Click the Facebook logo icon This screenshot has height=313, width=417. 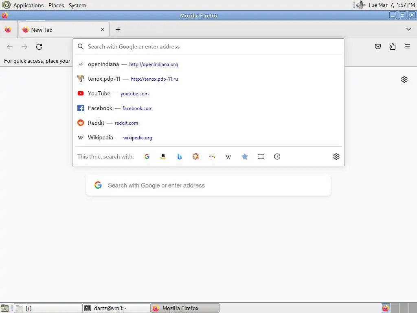[x=81, y=108]
